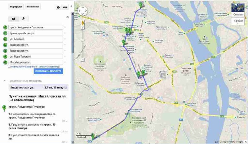
Task: Click the link-to-map chain icon
Action: point(65,7)
